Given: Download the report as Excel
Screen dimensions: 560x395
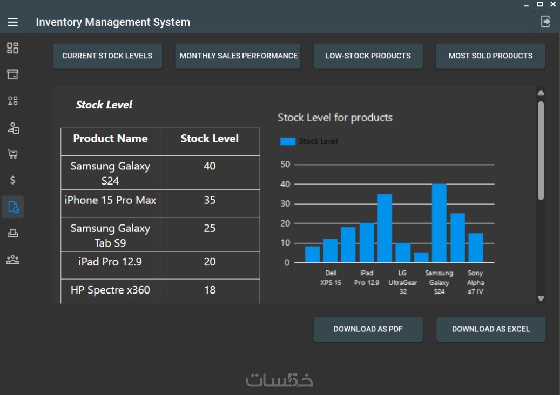Looking at the screenshot, I should 491,329.
